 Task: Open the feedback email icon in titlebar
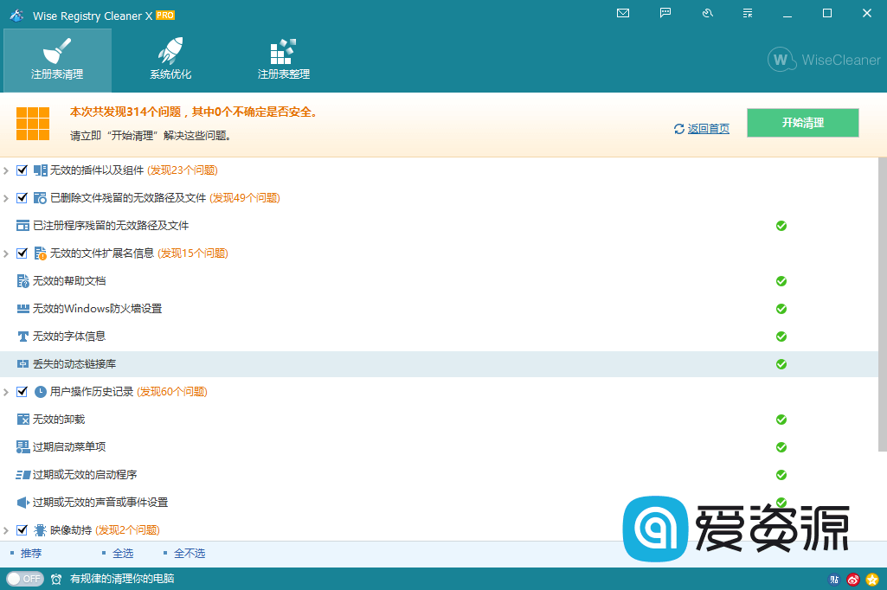[x=622, y=13]
